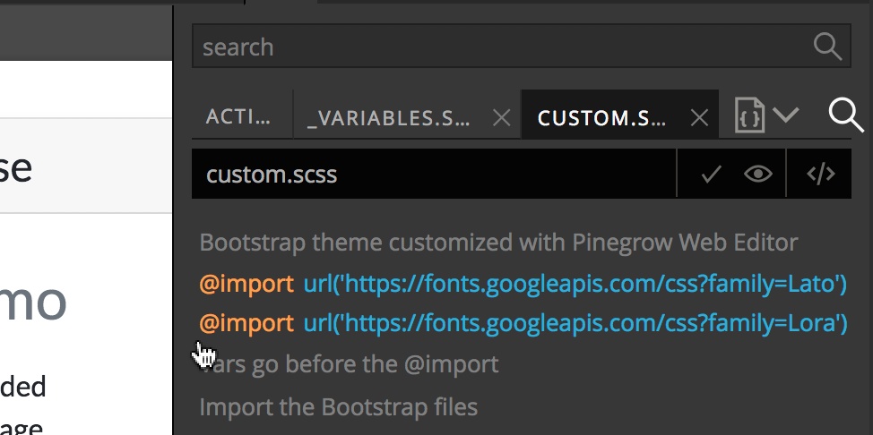The height and width of the screenshot is (435, 873).
Task: Expand the stylesheet list chevron dropdown
Action: [785, 115]
